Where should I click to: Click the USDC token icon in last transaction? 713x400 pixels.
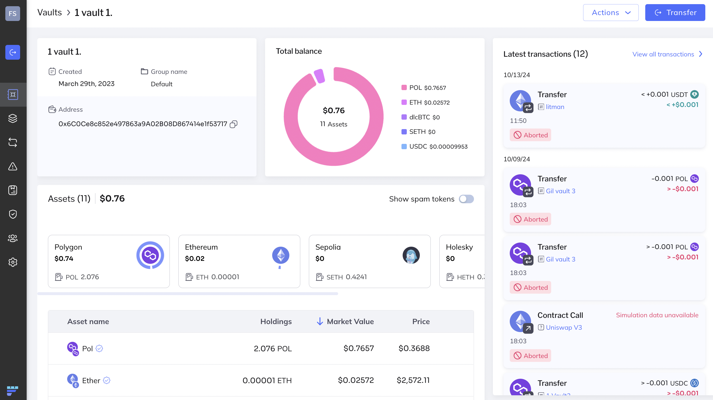pos(694,383)
